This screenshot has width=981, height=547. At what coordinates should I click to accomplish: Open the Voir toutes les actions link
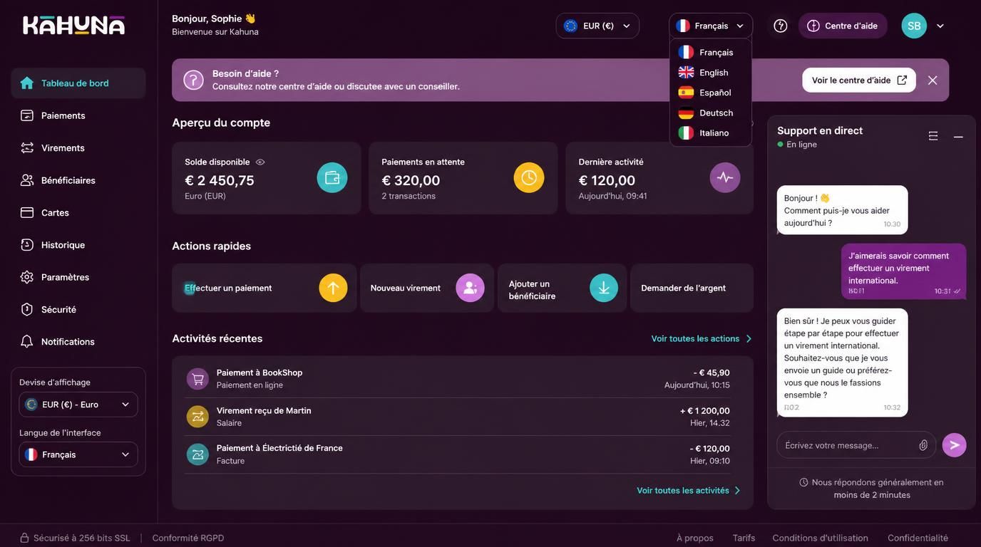[x=702, y=339]
